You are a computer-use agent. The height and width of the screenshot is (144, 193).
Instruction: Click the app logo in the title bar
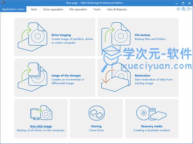(3, 2)
